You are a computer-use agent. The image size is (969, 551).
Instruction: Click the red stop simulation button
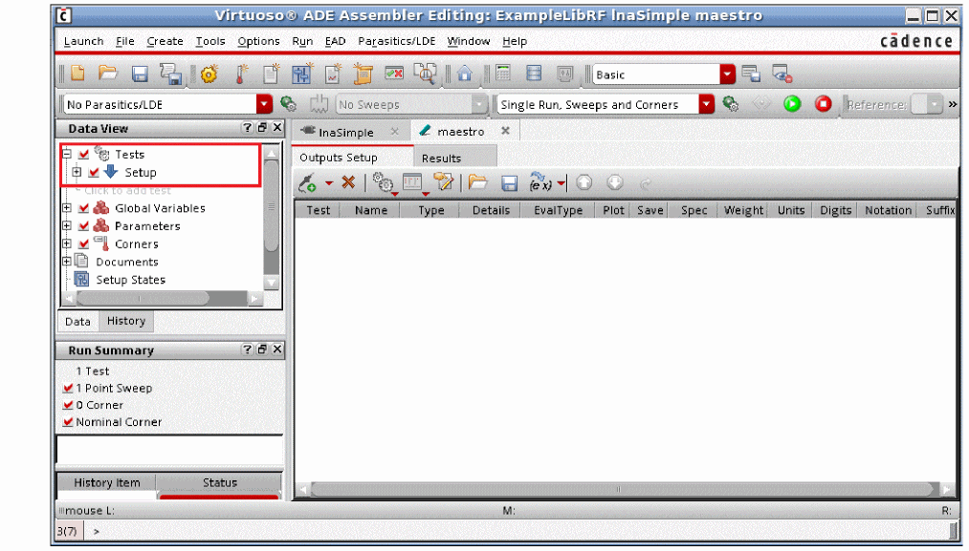(x=824, y=104)
